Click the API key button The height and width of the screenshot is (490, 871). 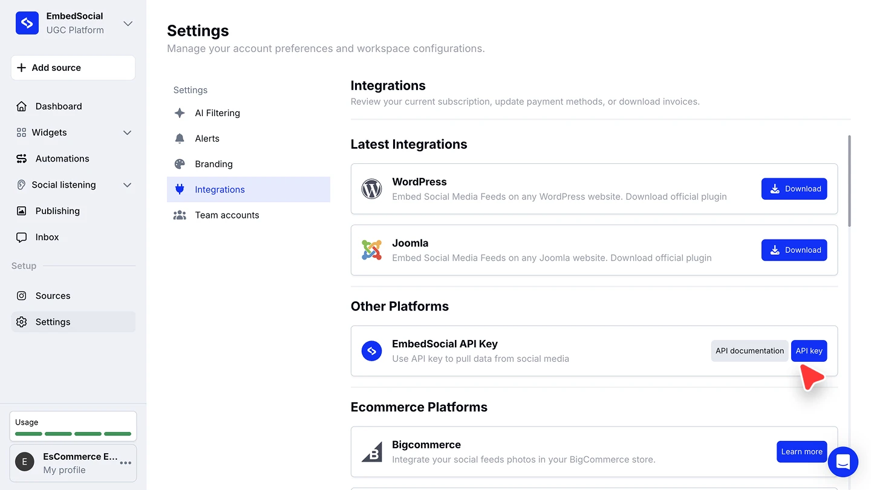[x=809, y=351]
